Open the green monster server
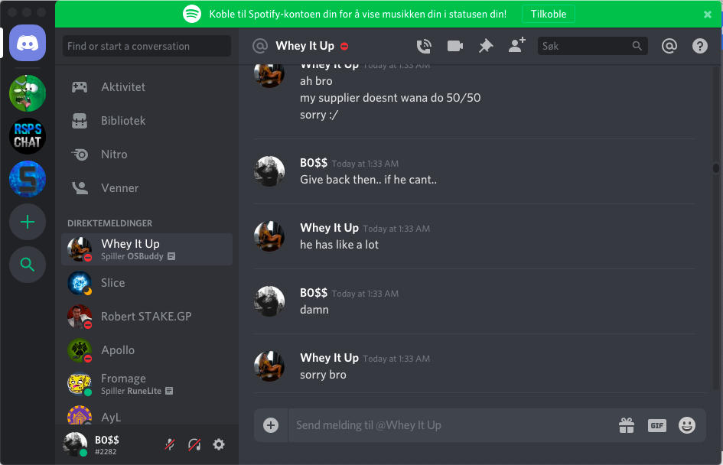 point(28,93)
